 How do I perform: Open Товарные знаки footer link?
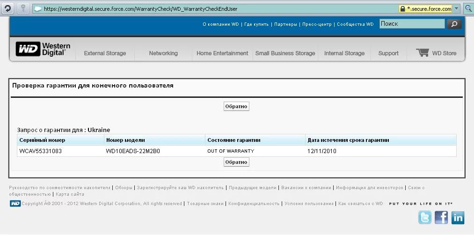tap(205, 204)
